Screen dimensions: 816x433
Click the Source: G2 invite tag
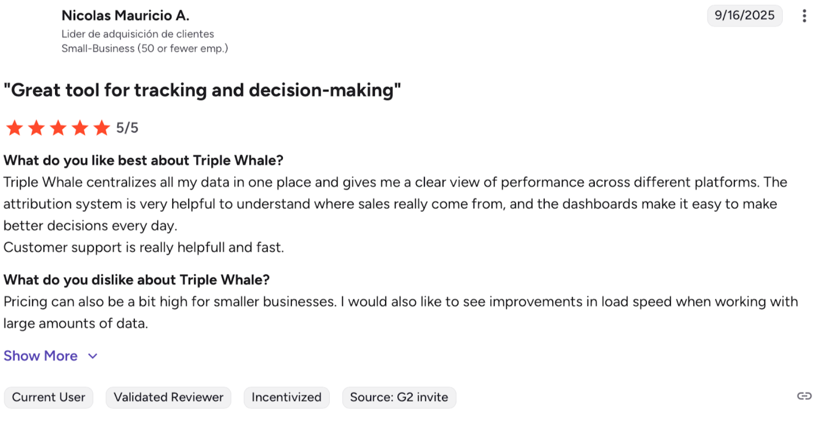click(399, 398)
